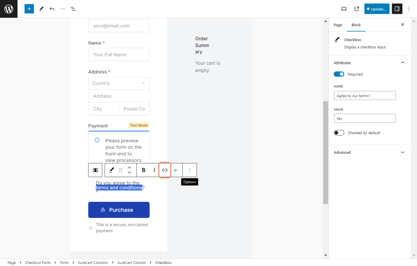Apply bold formatting from the block toolbar
This screenshot has width=417, height=266.
(144, 170)
